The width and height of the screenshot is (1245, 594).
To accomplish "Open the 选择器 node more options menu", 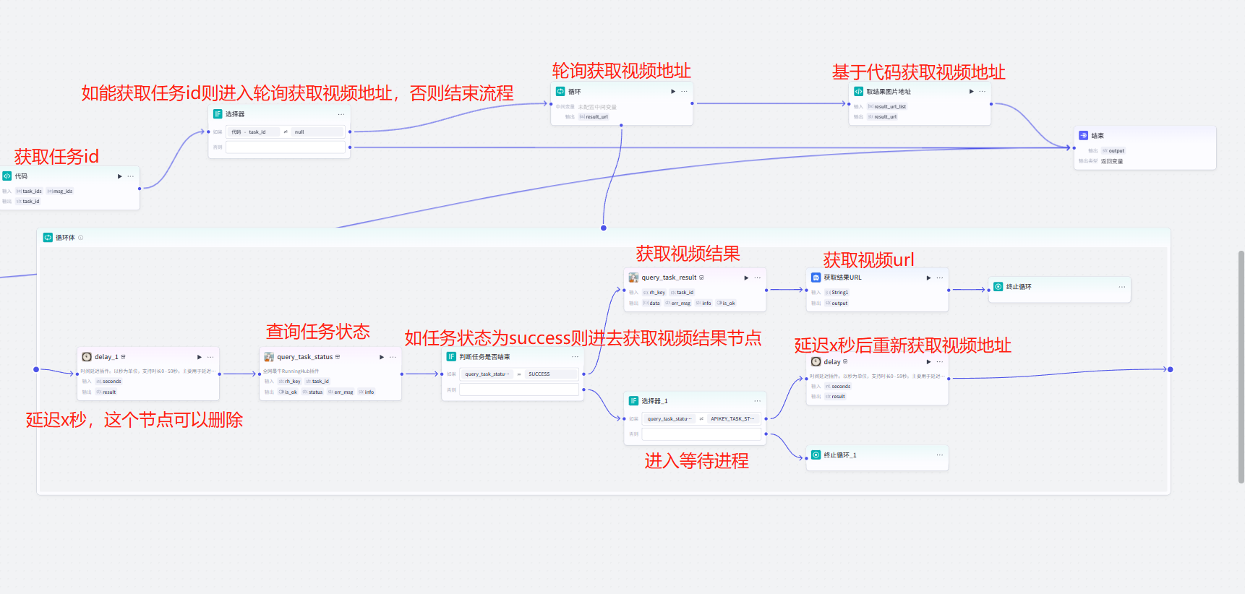I will pyautogui.click(x=341, y=114).
